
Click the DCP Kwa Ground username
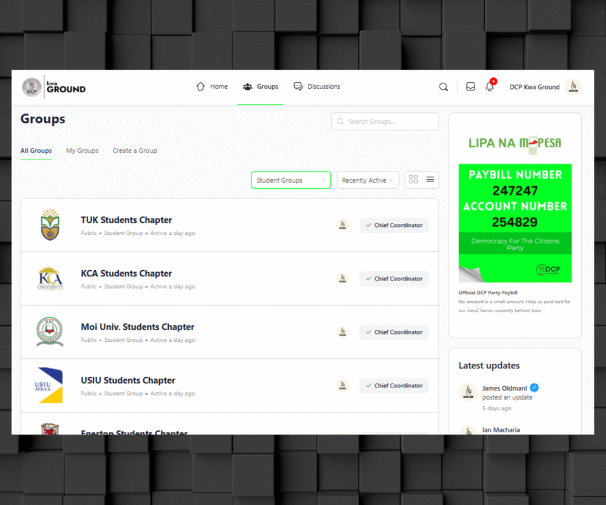pos(534,87)
